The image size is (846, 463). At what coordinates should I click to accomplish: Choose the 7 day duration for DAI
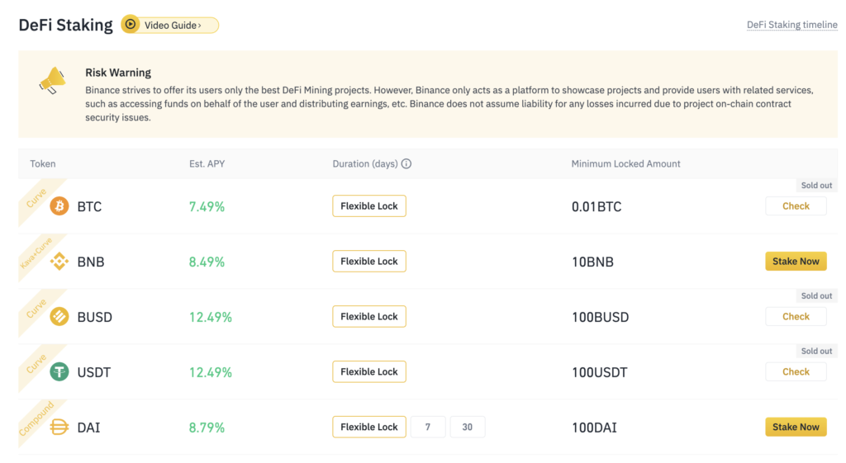coord(428,427)
